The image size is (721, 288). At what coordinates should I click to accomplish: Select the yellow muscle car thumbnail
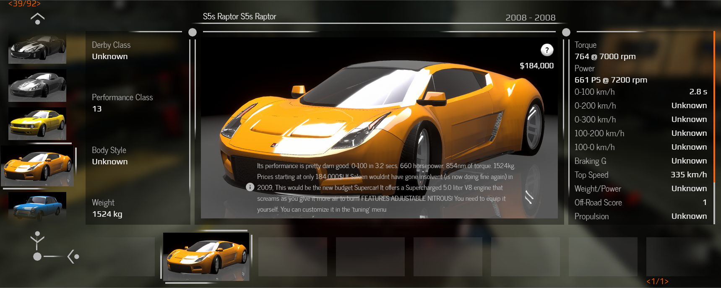point(37,124)
